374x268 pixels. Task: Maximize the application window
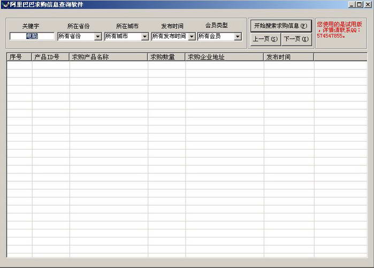(x=359, y=4)
